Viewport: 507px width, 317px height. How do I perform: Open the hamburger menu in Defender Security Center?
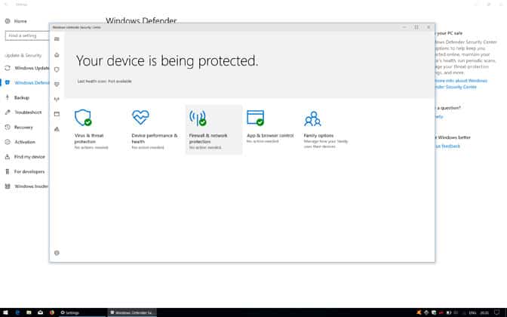point(57,39)
